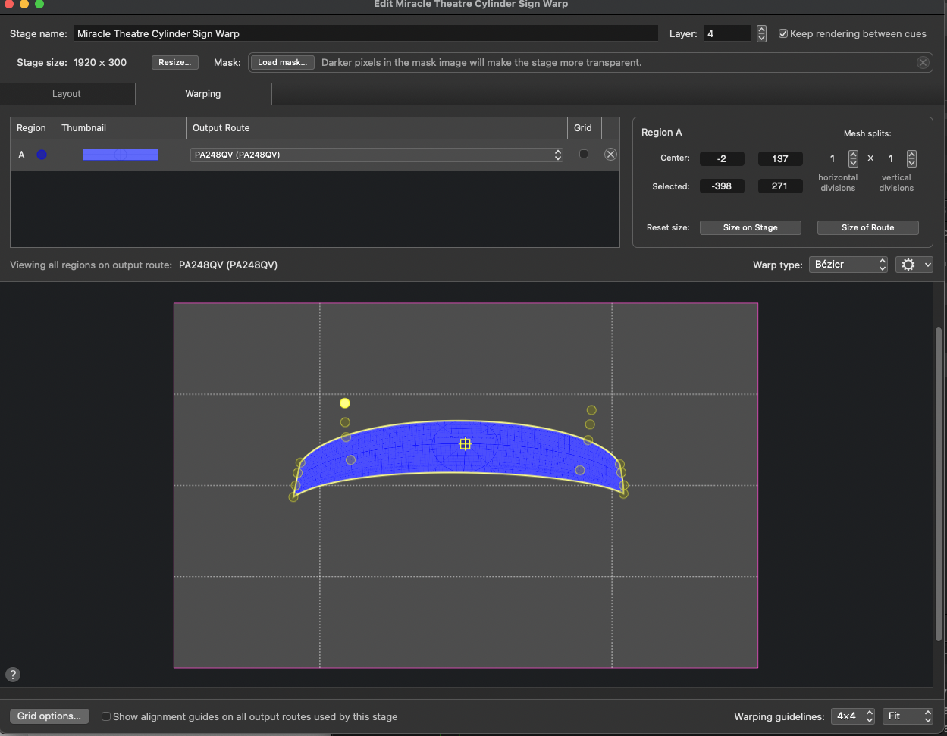Screen dimensions: 947x736
Task: Toggle the Grid checkbox for Region A
Action: click(583, 154)
